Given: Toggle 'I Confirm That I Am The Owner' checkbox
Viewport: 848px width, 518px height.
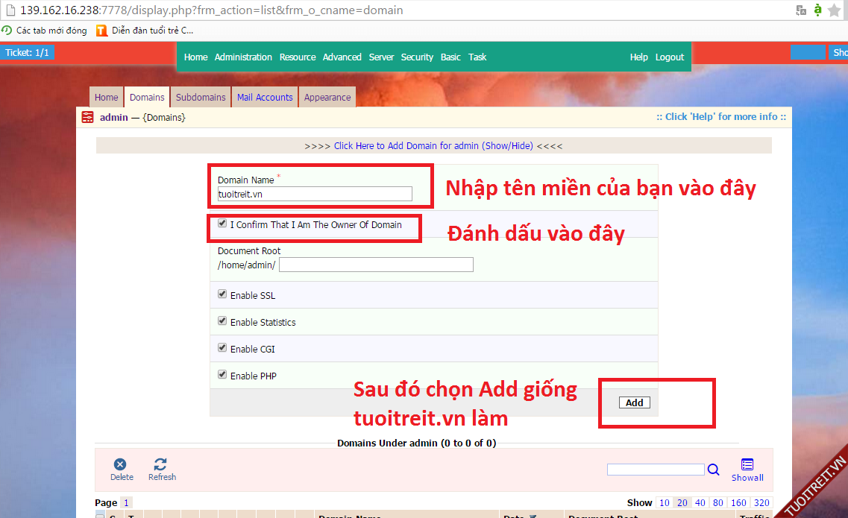Looking at the screenshot, I should click(222, 224).
